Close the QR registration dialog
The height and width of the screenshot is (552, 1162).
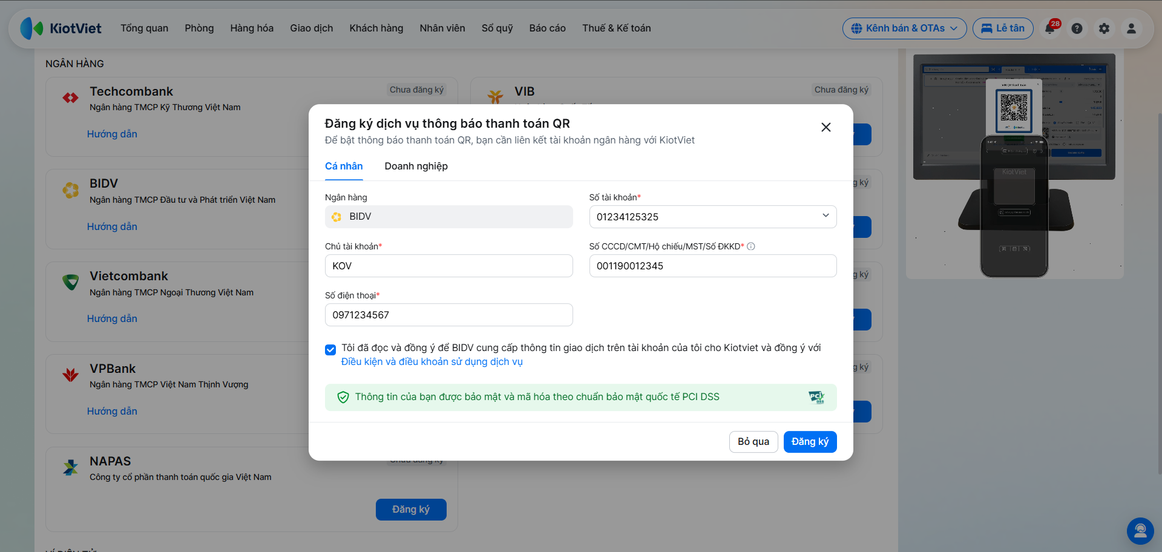click(826, 127)
